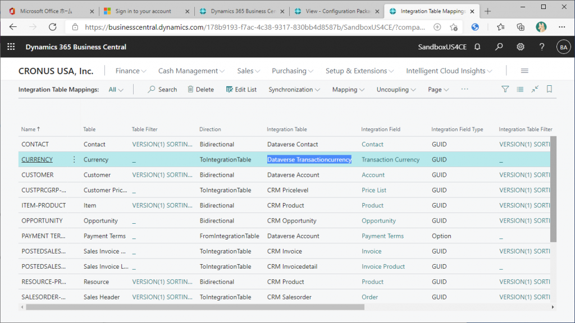Open a new browser tab

pyautogui.click(x=487, y=11)
